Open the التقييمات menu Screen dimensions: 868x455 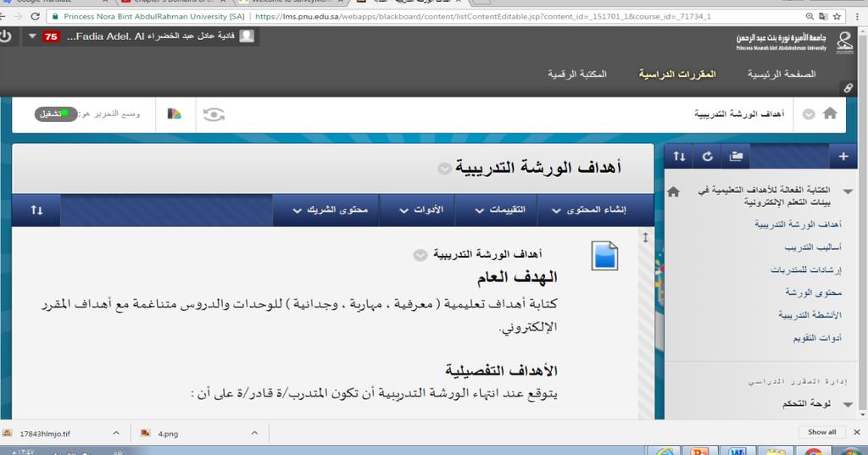(500, 210)
